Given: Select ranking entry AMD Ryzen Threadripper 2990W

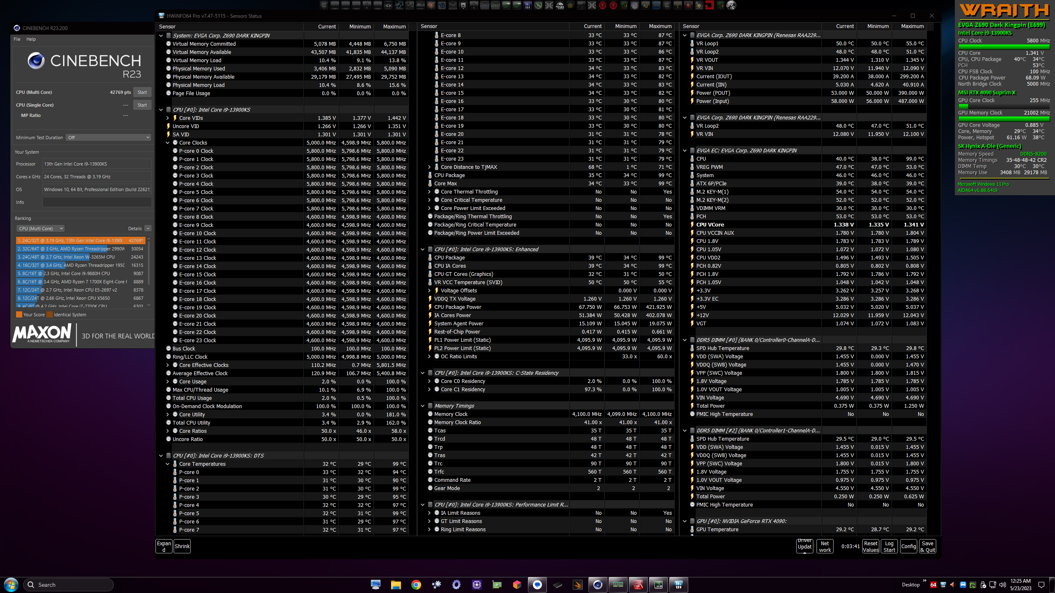Looking at the screenshot, I should tap(80, 249).
